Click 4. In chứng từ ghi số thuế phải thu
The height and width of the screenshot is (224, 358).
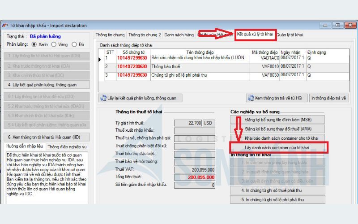pyautogui.click(x=277, y=190)
